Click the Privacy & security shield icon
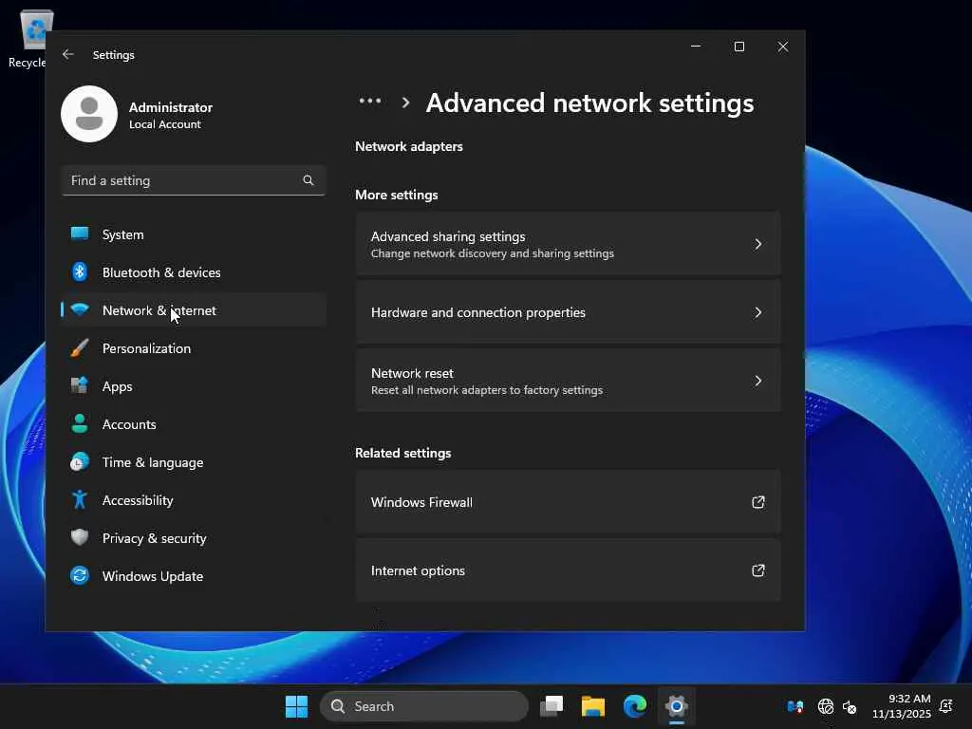The height and width of the screenshot is (729, 972). tap(80, 537)
